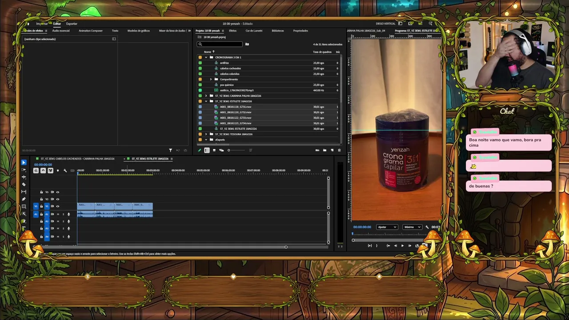Toggle A1 source patching button
The image size is (569, 320).
pos(36,214)
